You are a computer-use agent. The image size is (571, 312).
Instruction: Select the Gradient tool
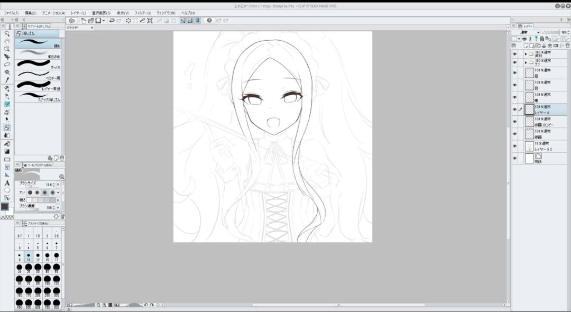[7, 151]
